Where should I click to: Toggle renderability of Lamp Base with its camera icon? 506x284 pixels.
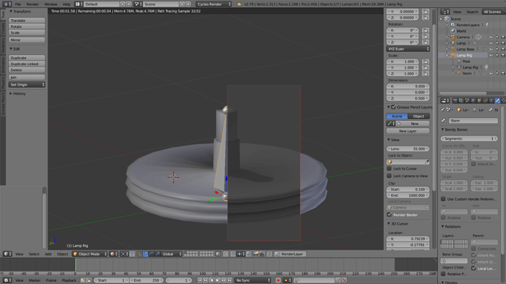(502, 49)
